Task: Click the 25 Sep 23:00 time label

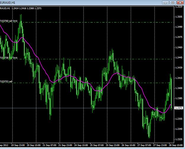Action: coord(112,145)
